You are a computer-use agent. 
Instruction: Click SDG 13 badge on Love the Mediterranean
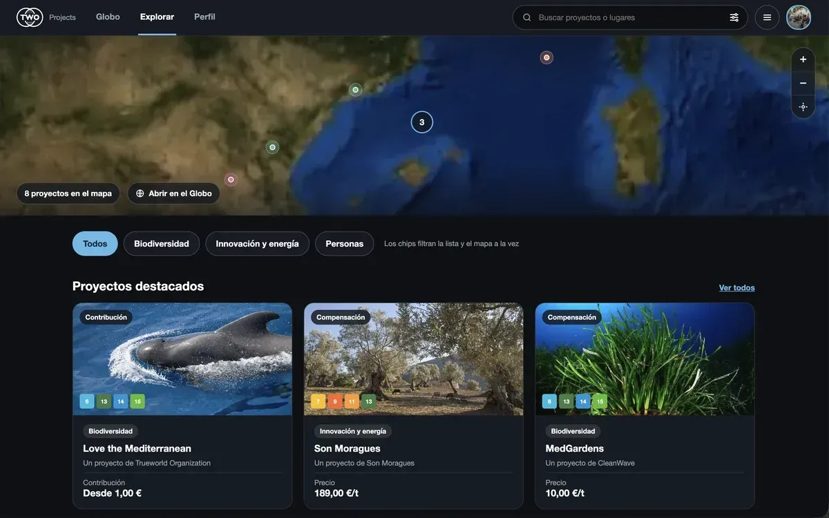click(104, 401)
